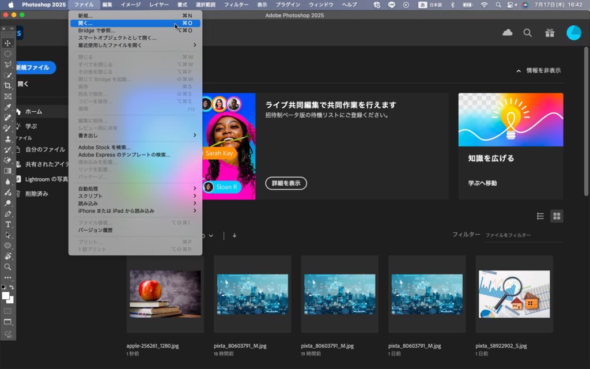Click the search magnifier in the header
Screen dimensions: 590x369
(x=528, y=33)
